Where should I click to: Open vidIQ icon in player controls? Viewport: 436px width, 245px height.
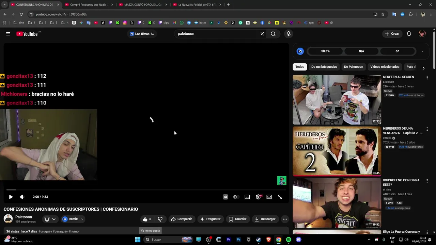pyautogui.click(x=225, y=197)
